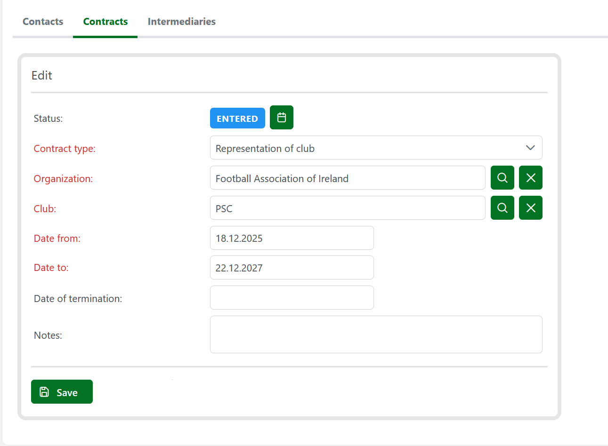
Task: Click the Edit panel heading
Action: click(42, 76)
